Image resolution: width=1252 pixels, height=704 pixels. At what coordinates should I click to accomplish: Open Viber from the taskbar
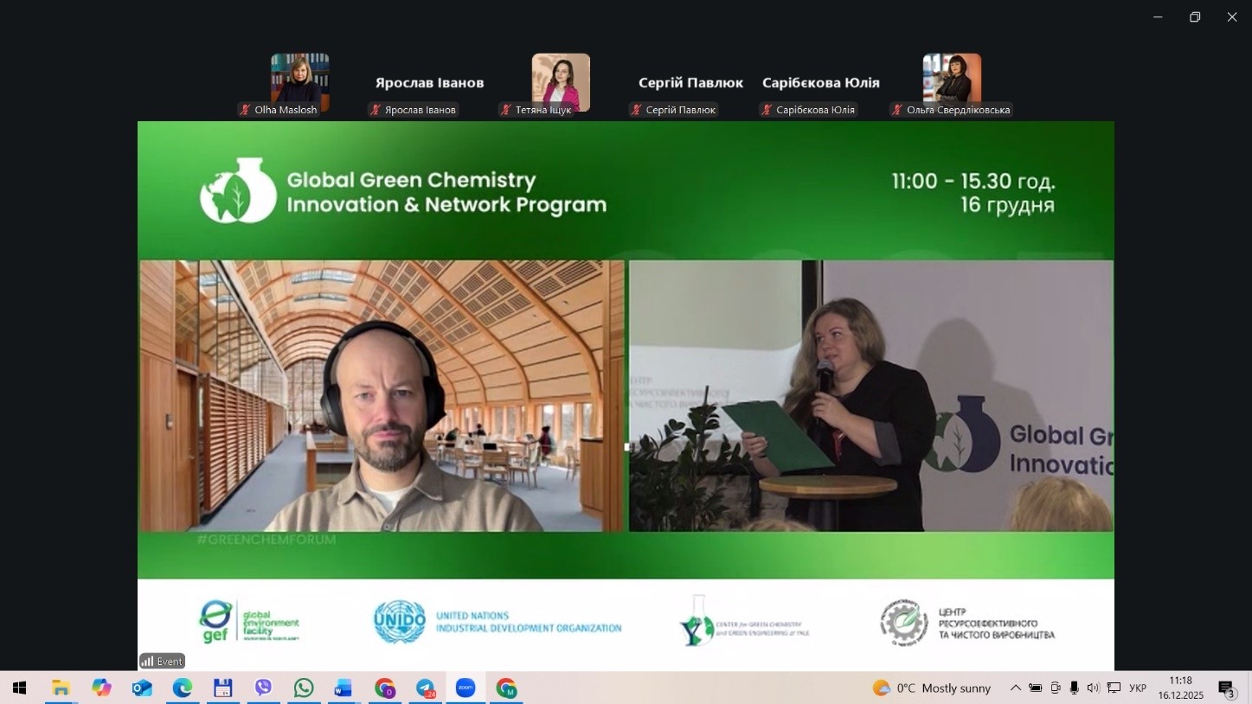(x=263, y=688)
